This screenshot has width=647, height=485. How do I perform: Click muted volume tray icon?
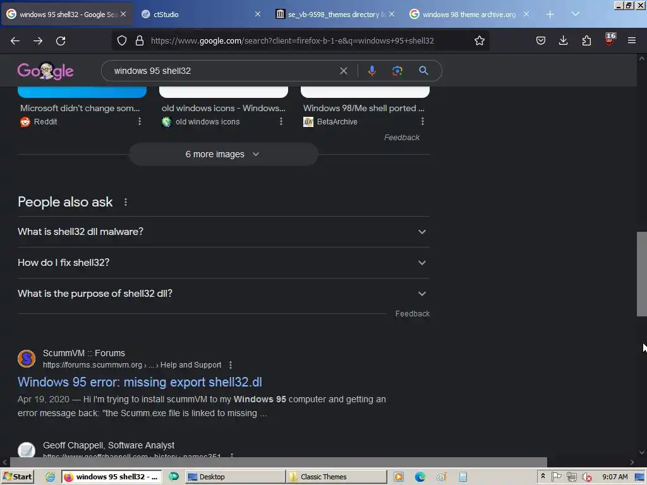(x=587, y=477)
